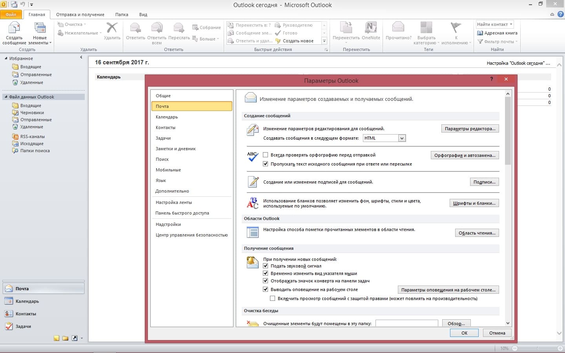Click Область чтения button

pyautogui.click(x=477, y=233)
